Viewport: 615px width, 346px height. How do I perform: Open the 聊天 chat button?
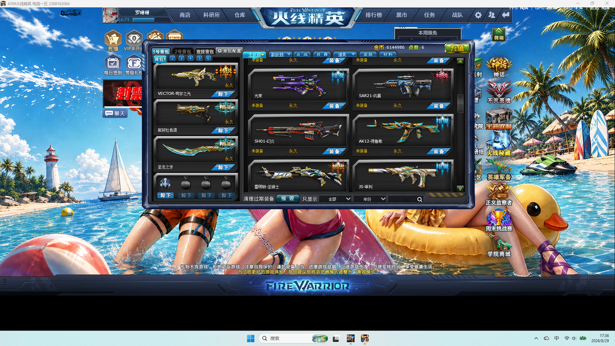click(115, 113)
